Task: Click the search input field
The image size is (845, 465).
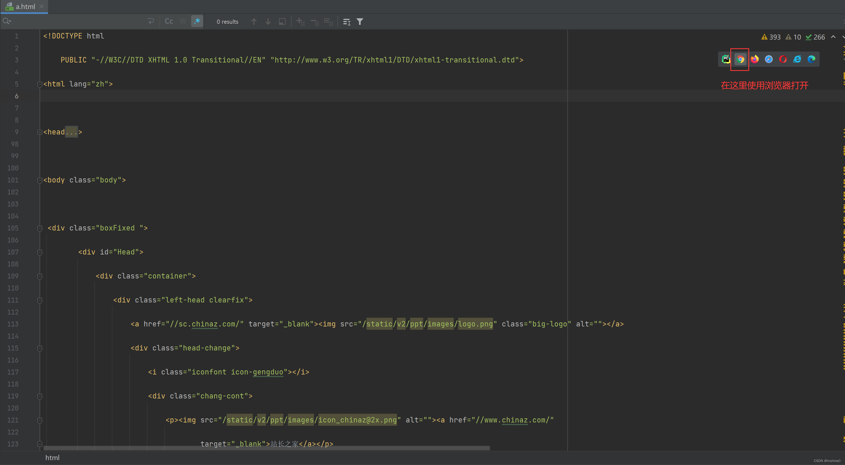Action: (x=79, y=22)
